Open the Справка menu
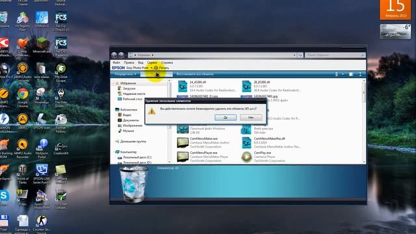The image size is (416, 234). pos(167,62)
